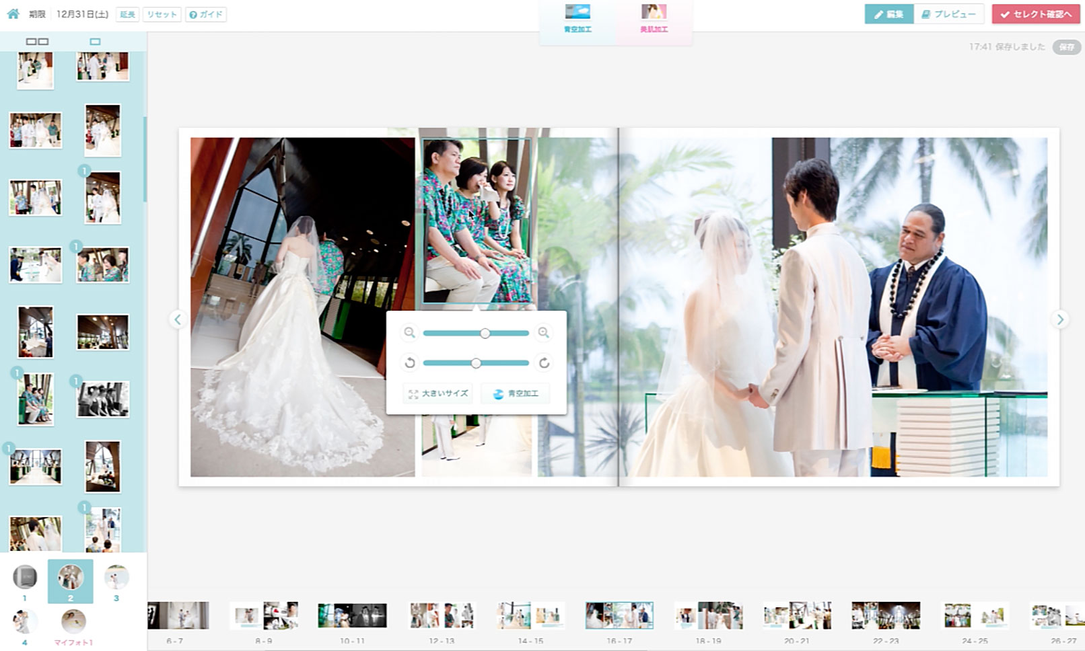The width and height of the screenshot is (1085, 651).
Task: Open the ガイド guide help
Action: (x=206, y=14)
